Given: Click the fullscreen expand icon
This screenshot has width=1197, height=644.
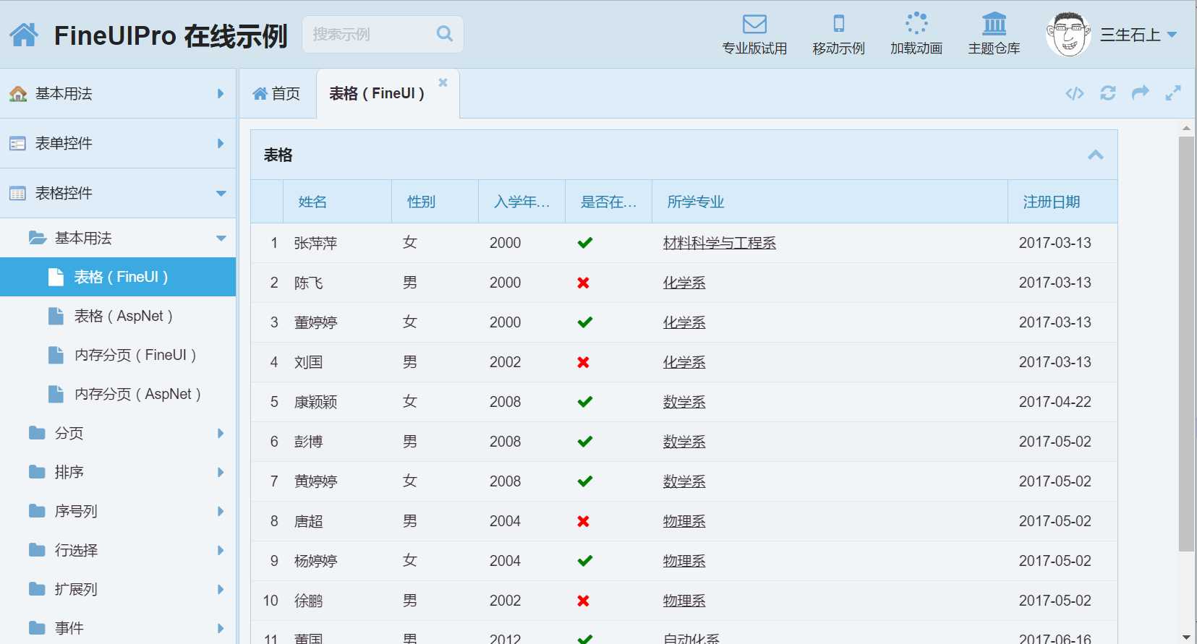Looking at the screenshot, I should pos(1173,93).
